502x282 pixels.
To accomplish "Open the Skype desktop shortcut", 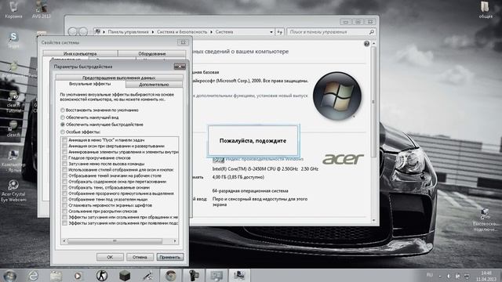I will (x=13, y=40).
